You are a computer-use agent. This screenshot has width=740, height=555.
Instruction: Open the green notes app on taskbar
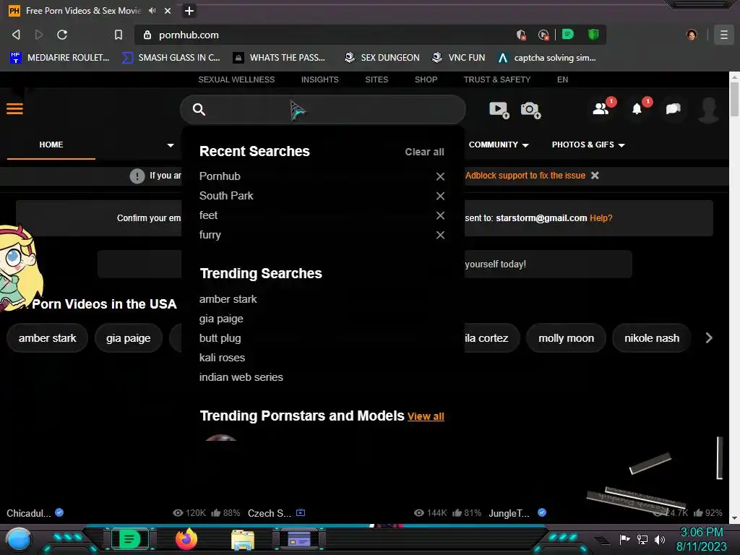click(x=129, y=539)
